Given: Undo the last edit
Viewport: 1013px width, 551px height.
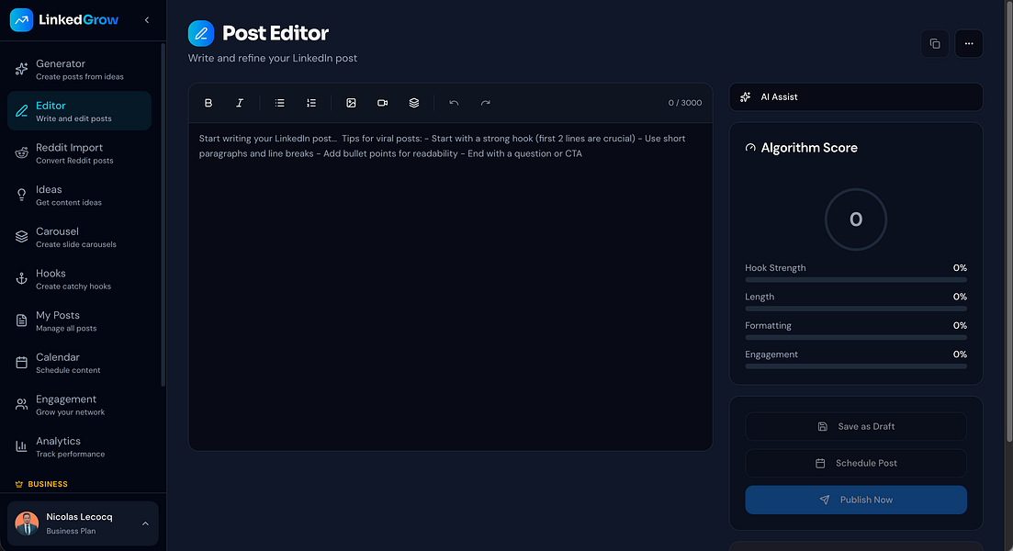Looking at the screenshot, I should (x=455, y=103).
